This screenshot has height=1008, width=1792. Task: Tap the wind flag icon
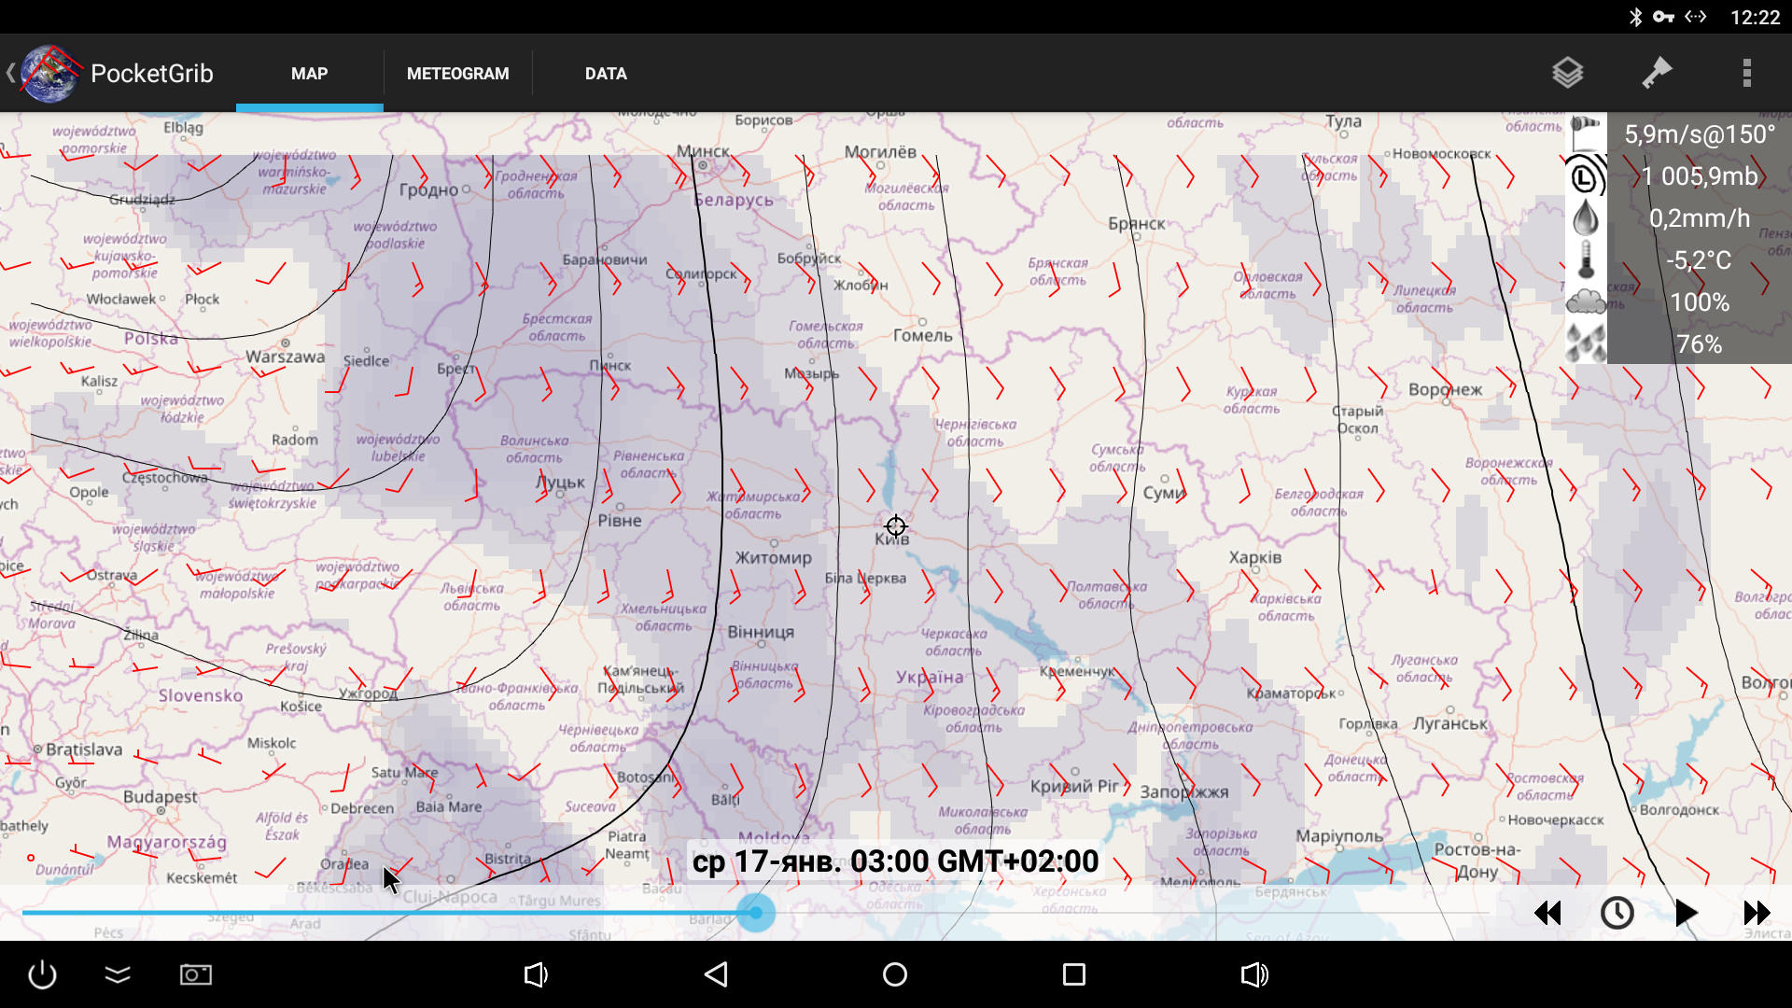(1586, 133)
